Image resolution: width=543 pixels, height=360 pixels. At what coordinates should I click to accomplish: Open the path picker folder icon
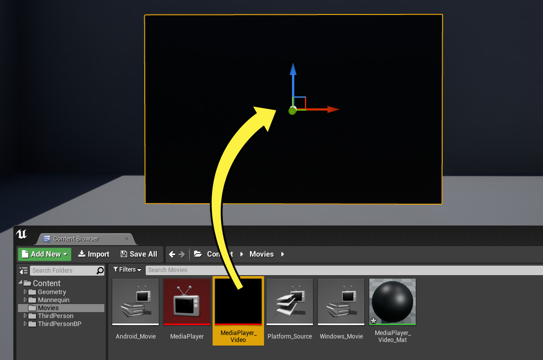198,254
